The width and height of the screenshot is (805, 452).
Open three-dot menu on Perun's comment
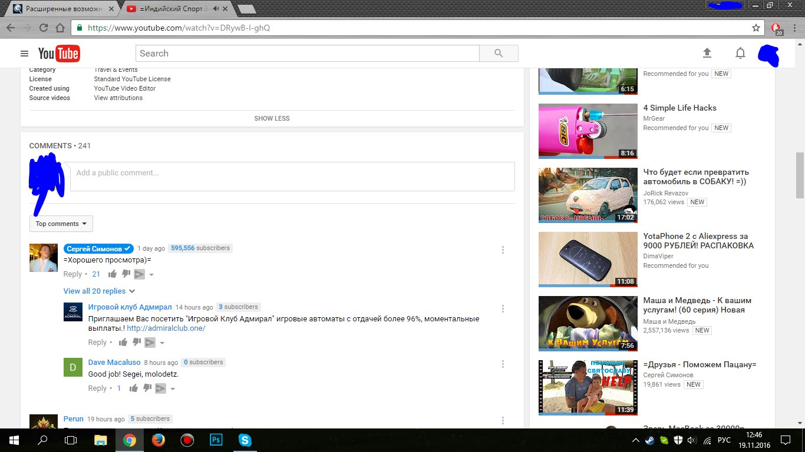503,420
